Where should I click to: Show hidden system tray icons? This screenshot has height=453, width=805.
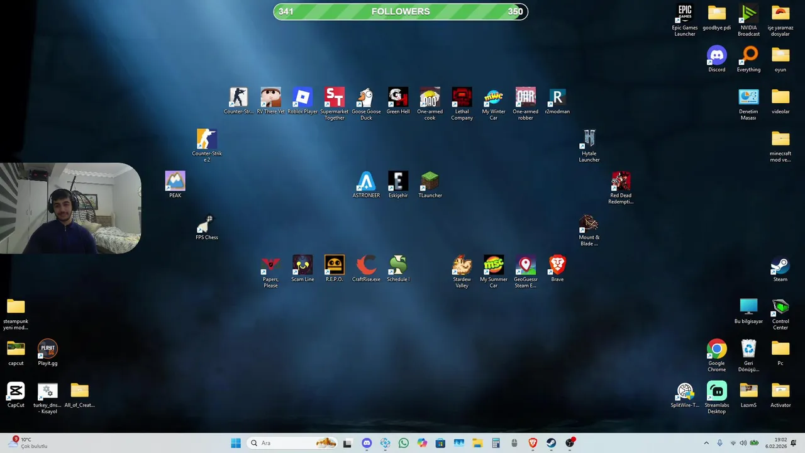(706, 443)
